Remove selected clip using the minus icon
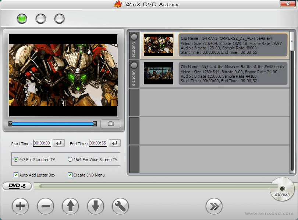Screen dimensions: 298x220 45,206
